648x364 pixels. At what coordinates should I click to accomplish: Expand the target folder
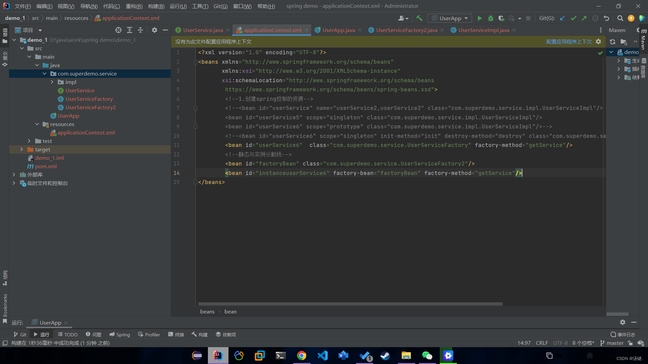pos(22,149)
